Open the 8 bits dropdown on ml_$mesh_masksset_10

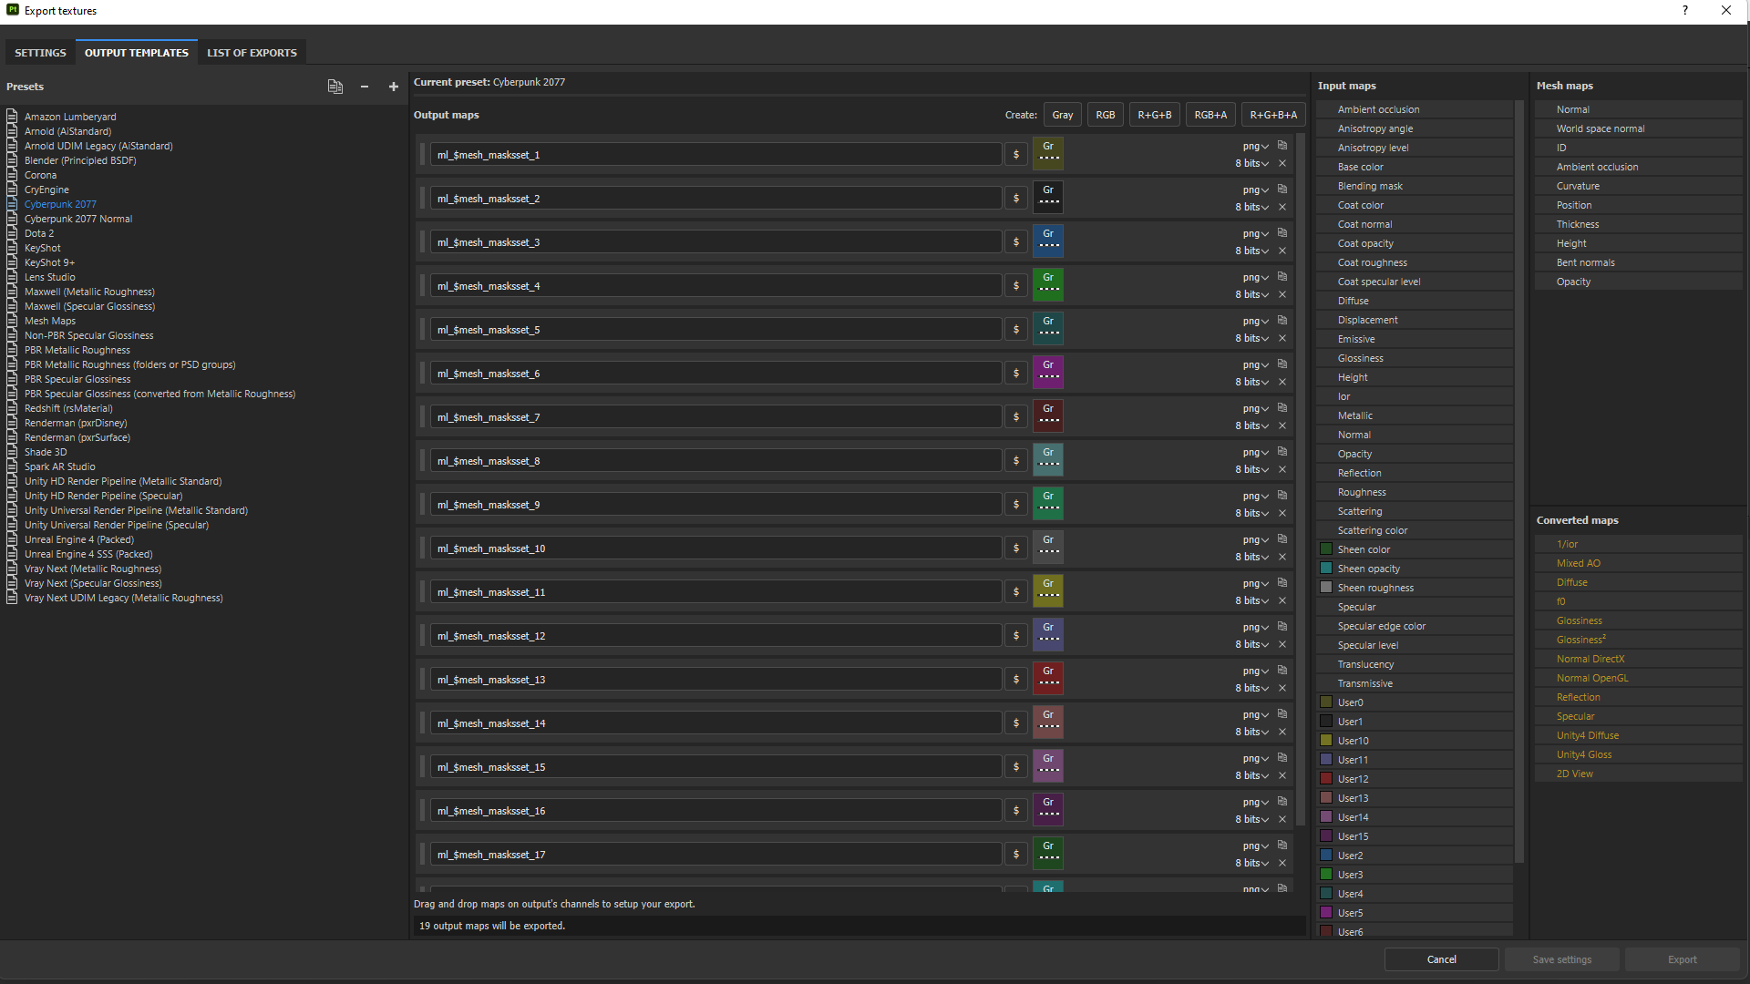[1251, 557]
